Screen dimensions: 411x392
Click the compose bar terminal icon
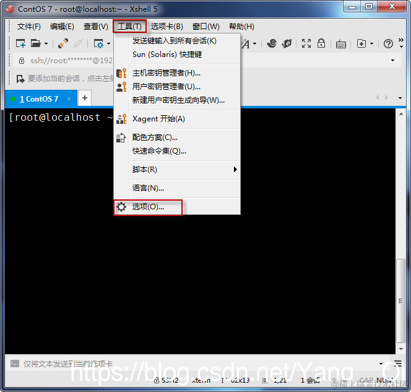[x=15, y=364]
